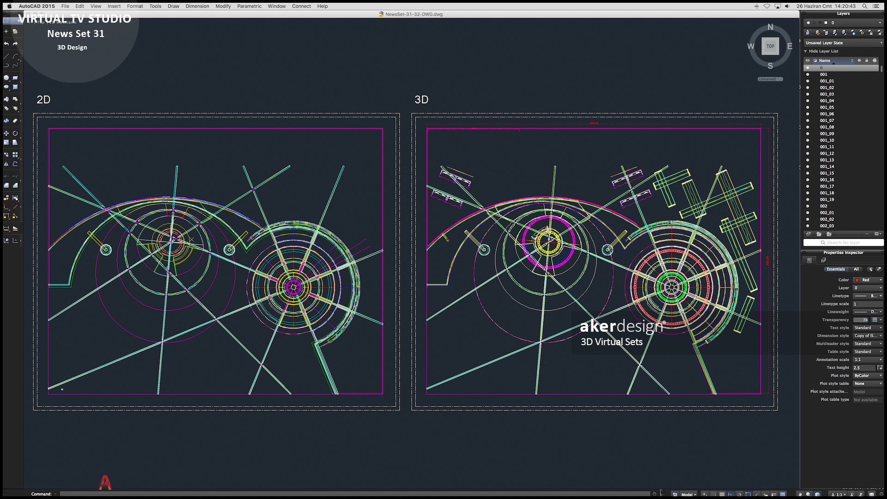Toggle visibility of layer 001_12

pos(808,153)
